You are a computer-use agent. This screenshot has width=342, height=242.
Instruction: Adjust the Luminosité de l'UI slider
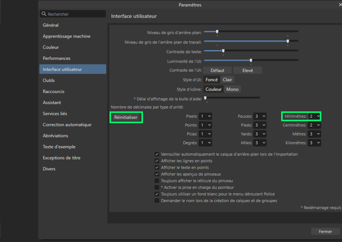[251, 60]
